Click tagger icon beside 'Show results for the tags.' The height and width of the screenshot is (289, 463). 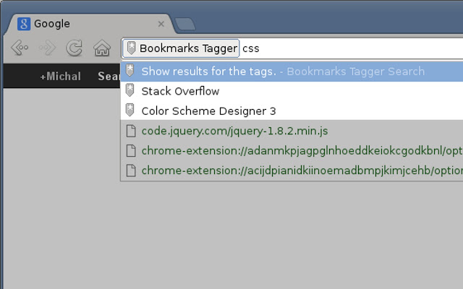(x=130, y=71)
